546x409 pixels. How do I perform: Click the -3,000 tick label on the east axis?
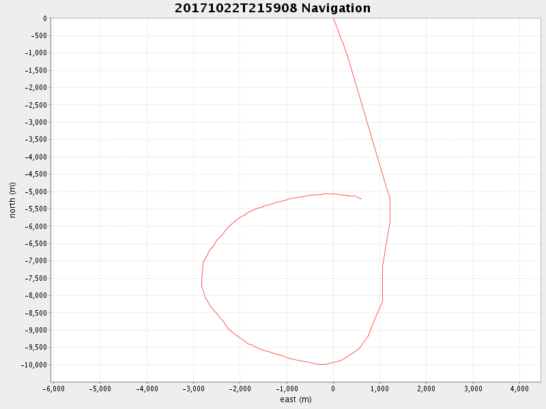pyautogui.click(x=193, y=389)
